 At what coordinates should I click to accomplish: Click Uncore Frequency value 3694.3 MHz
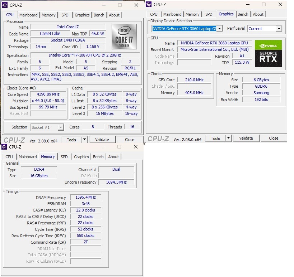tap(116, 182)
